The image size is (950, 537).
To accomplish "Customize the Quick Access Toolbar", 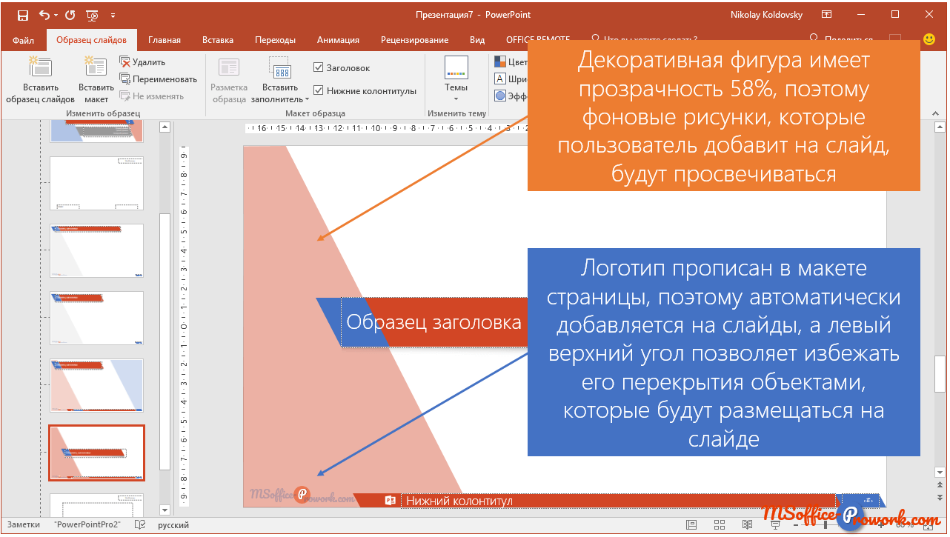I will (x=113, y=15).
